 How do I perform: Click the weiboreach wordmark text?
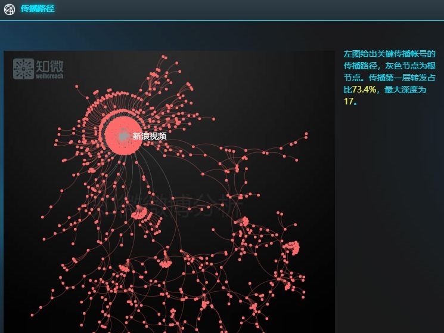49,76
